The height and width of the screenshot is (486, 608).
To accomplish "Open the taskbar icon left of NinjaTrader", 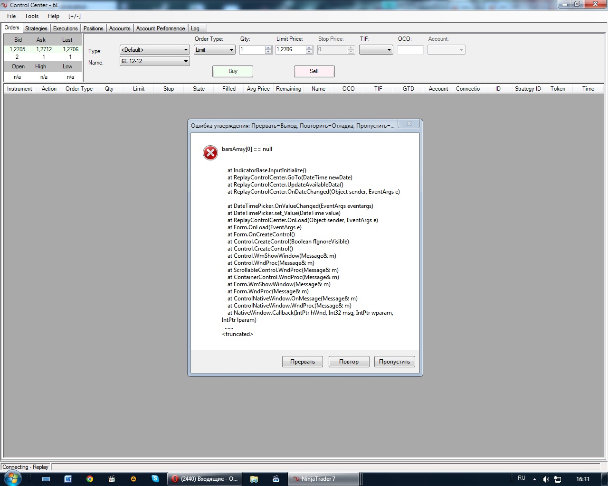I will pyautogui.click(x=276, y=479).
